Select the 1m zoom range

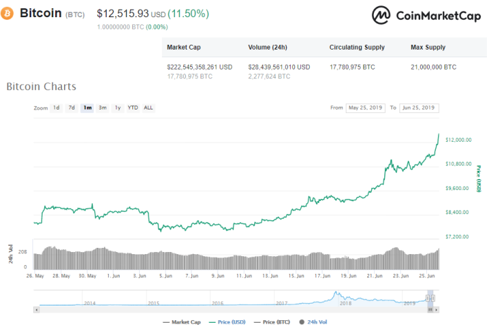pyautogui.click(x=87, y=108)
